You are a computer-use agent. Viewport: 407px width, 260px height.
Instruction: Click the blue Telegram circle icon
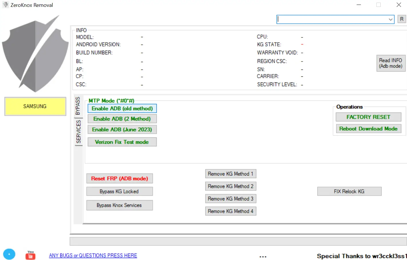9,254
